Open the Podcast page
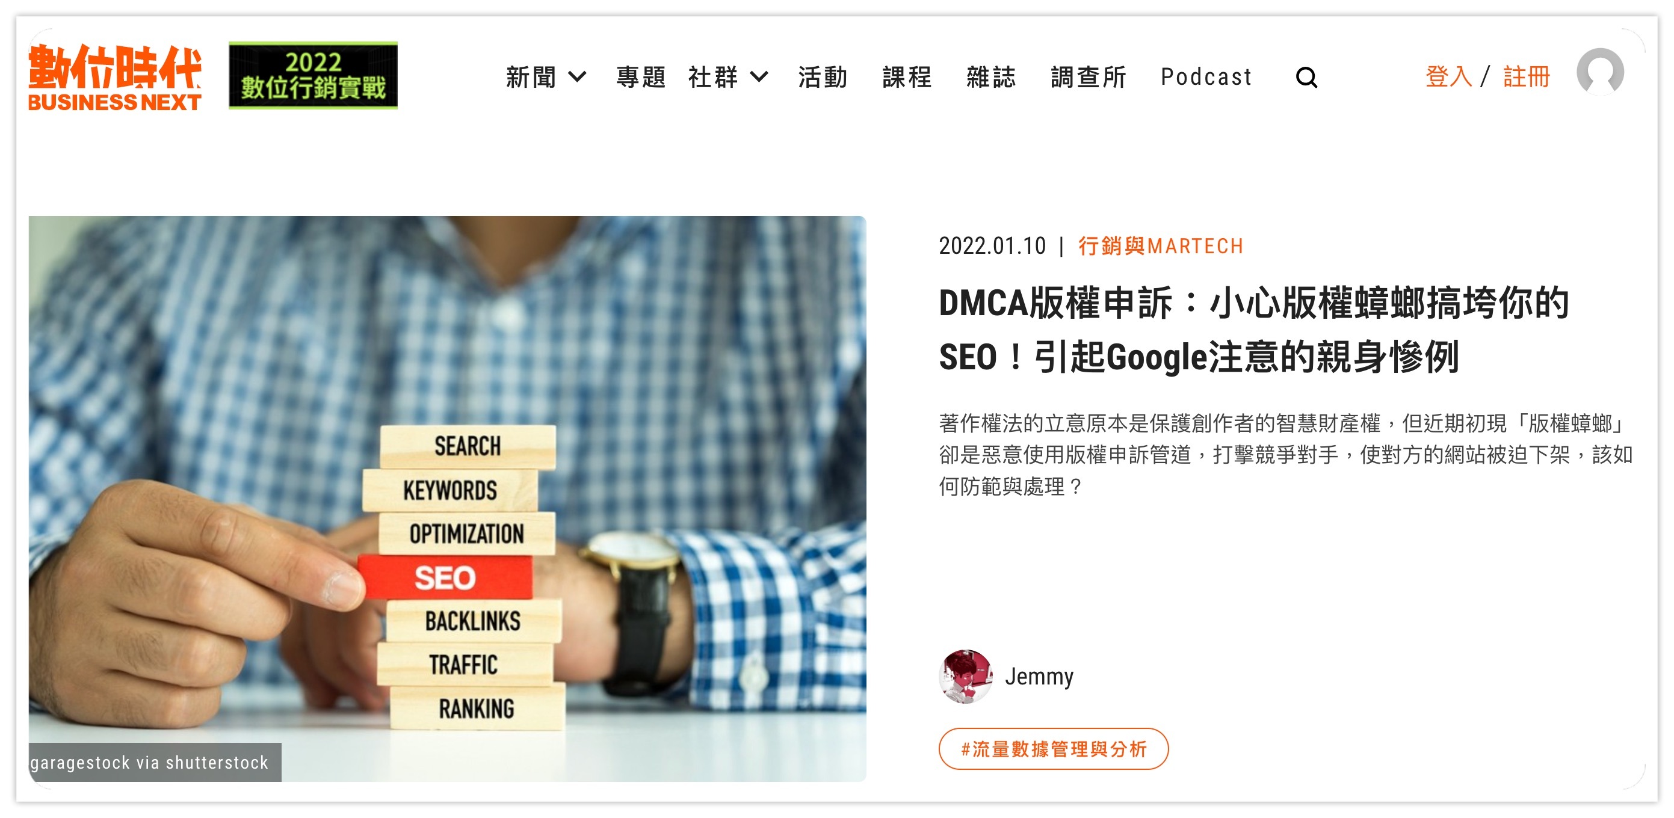 1206,76
